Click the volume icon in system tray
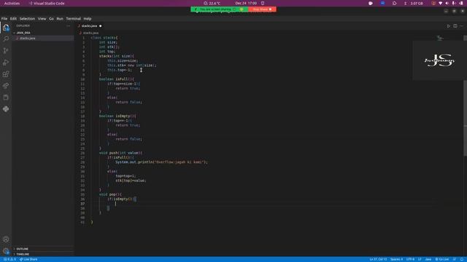This screenshot has height=262, width=467. click(447, 3)
